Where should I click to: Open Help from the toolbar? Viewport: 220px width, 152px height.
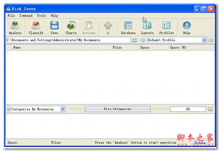coord(187,28)
